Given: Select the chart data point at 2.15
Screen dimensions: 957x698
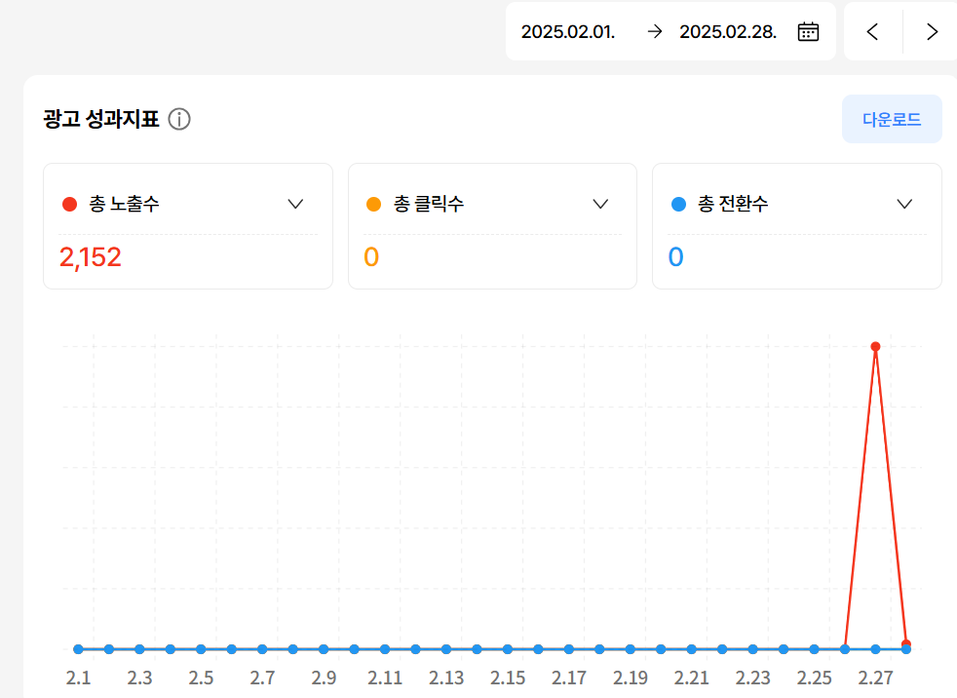Looking at the screenshot, I should click(x=507, y=649).
